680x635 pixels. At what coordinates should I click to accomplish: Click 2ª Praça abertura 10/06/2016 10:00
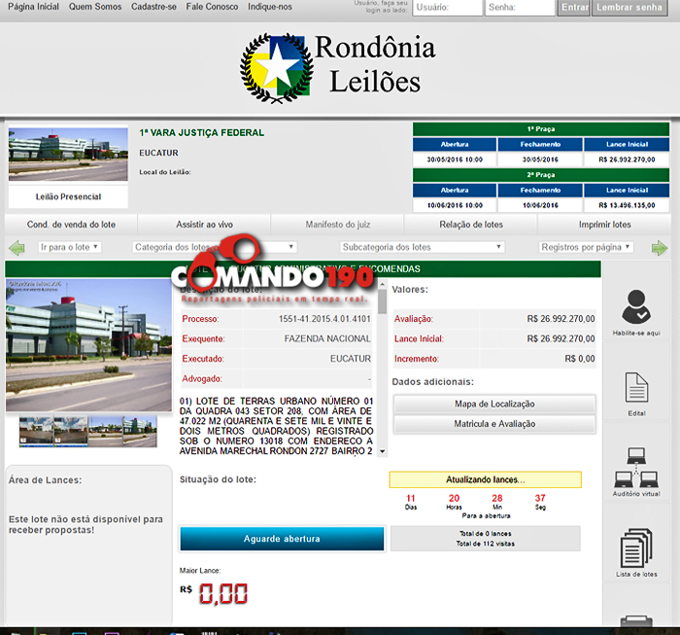[x=455, y=205]
